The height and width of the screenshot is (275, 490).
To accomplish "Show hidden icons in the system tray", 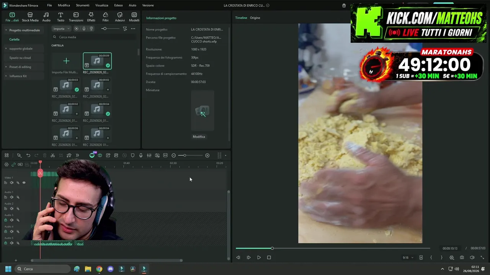I will coord(443,269).
